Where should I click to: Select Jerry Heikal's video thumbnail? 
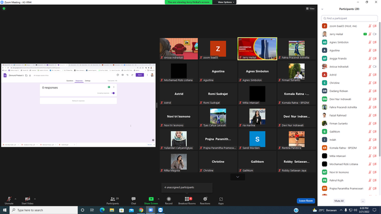click(x=257, y=49)
